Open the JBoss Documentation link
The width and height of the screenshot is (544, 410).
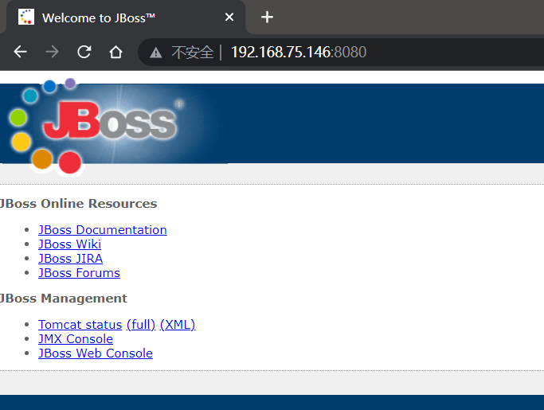pos(102,230)
